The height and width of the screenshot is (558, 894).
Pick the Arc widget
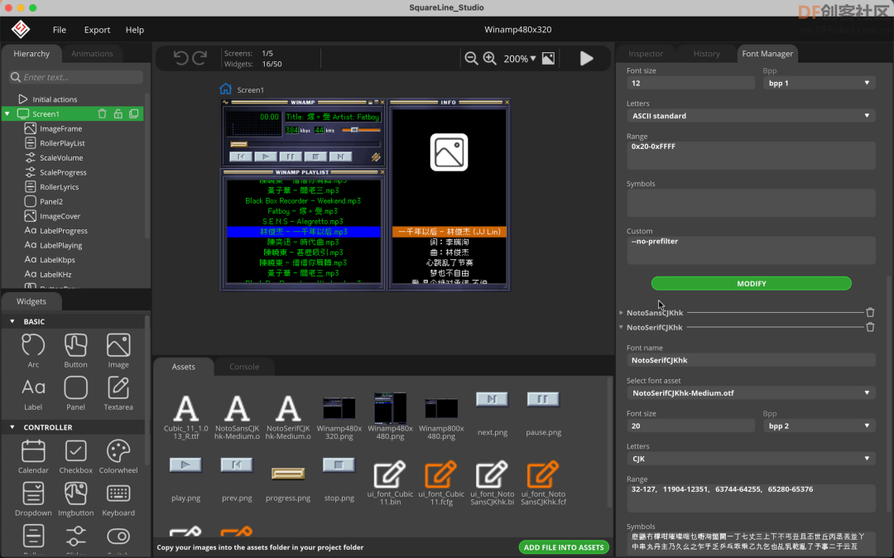pos(33,350)
